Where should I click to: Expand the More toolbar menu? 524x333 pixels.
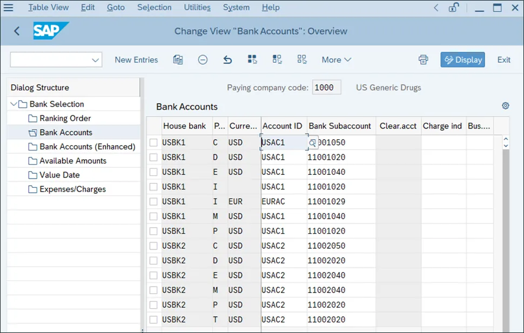pos(336,60)
